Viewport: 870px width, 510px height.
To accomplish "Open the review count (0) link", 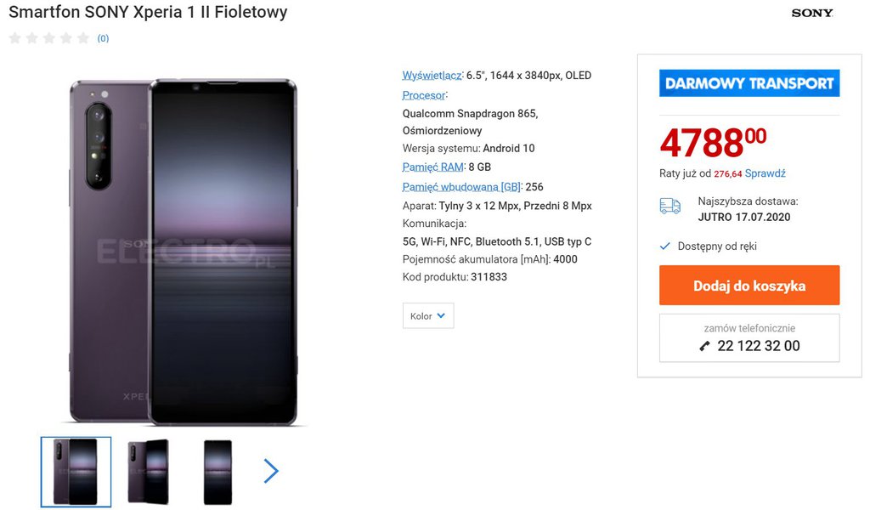I will tap(103, 38).
